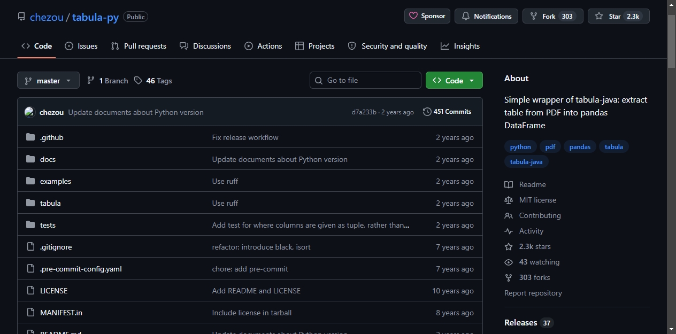Click the .pre-commit-config.yaml file icon
The height and width of the screenshot is (334, 676).
pos(30,269)
